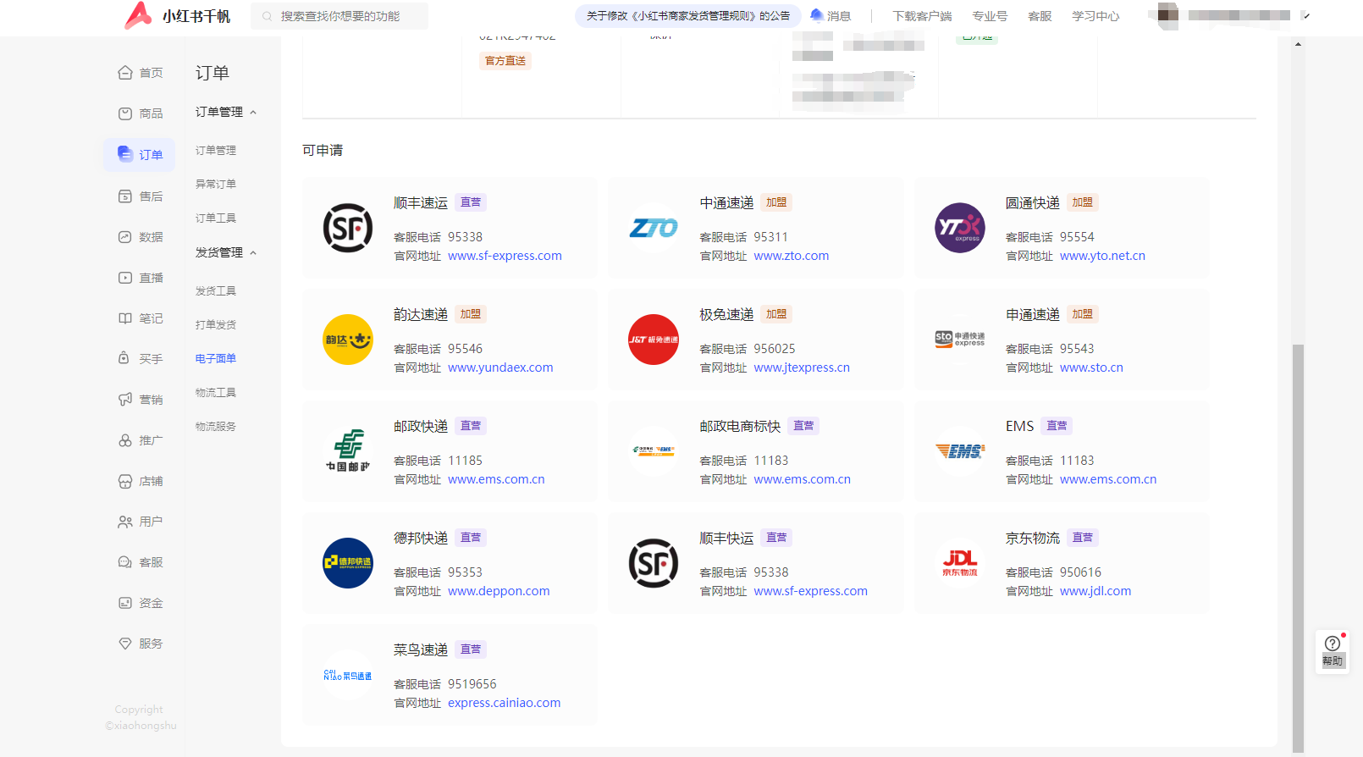Click the EMS carrier logo

pos(959,451)
